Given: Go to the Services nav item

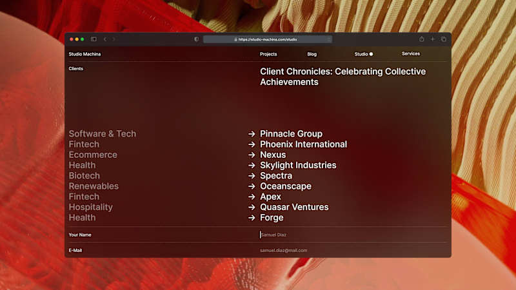Looking at the screenshot, I should [411, 53].
